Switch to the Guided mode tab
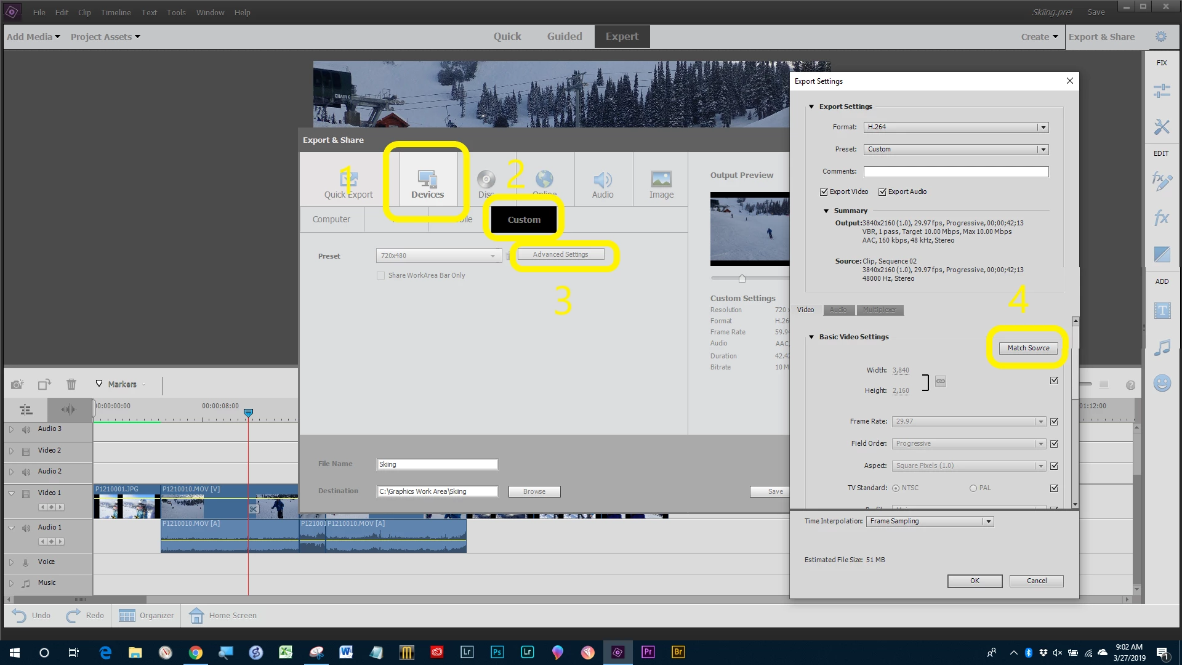The image size is (1182, 665). tap(564, 36)
